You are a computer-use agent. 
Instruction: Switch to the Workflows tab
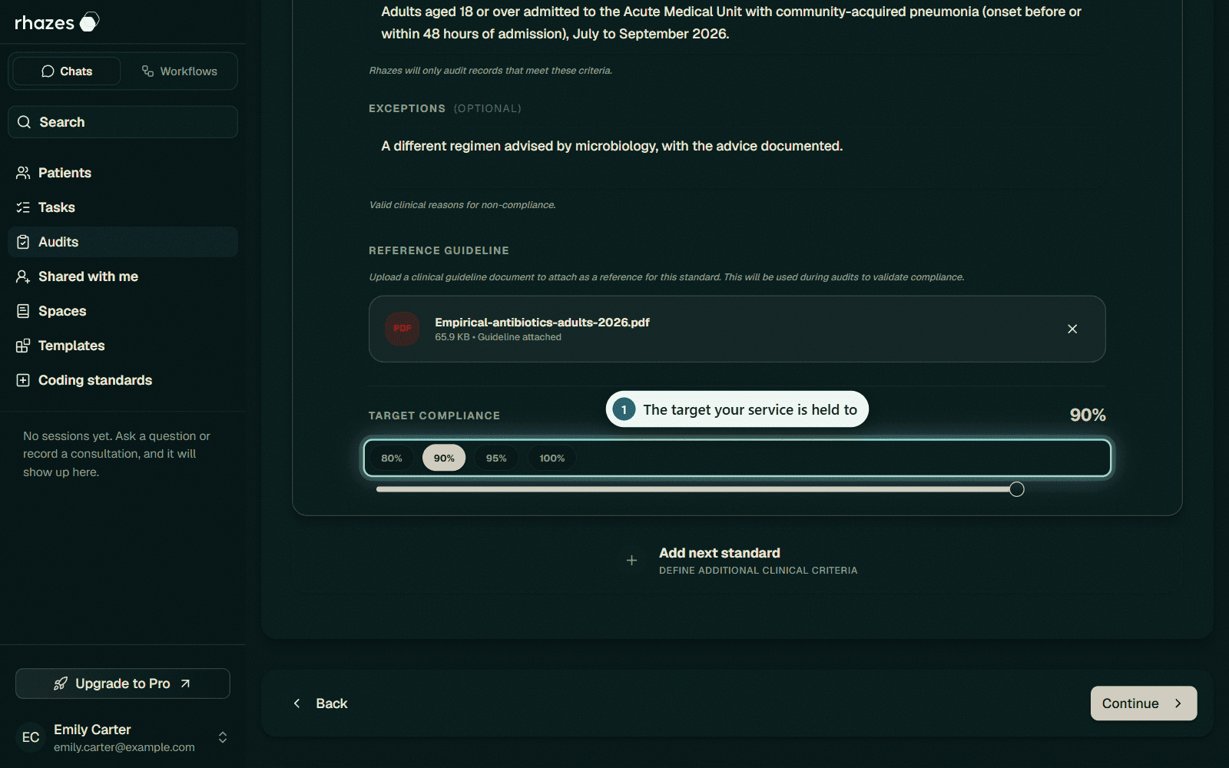pos(179,71)
